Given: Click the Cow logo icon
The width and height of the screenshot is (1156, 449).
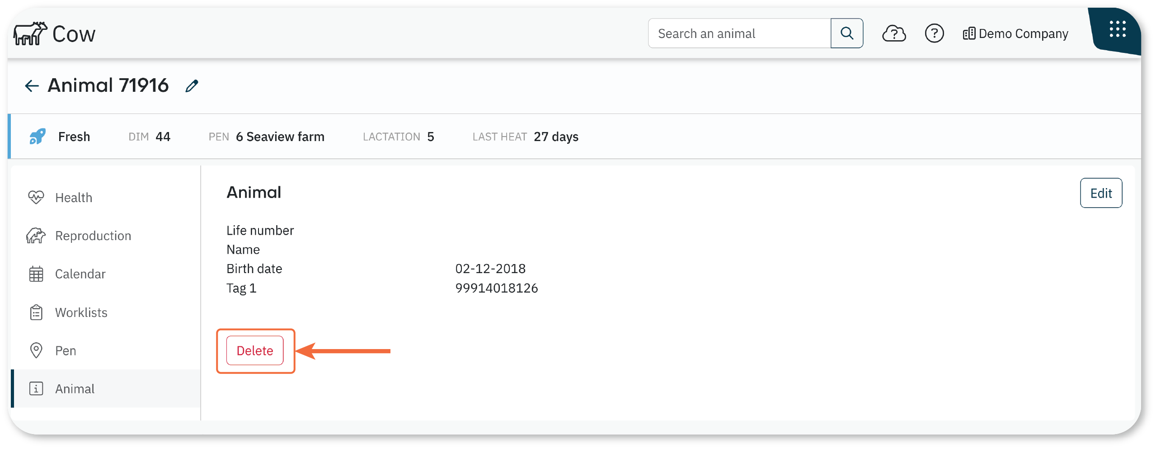Looking at the screenshot, I should tap(30, 33).
